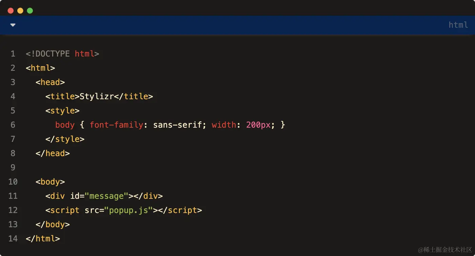Click the red close dot
Screen dimensions: 475x256
(11, 10)
